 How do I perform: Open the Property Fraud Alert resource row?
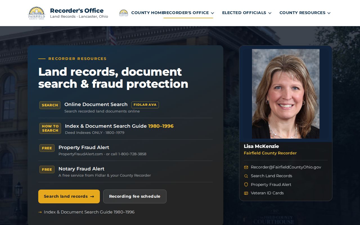tap(125, 150)
